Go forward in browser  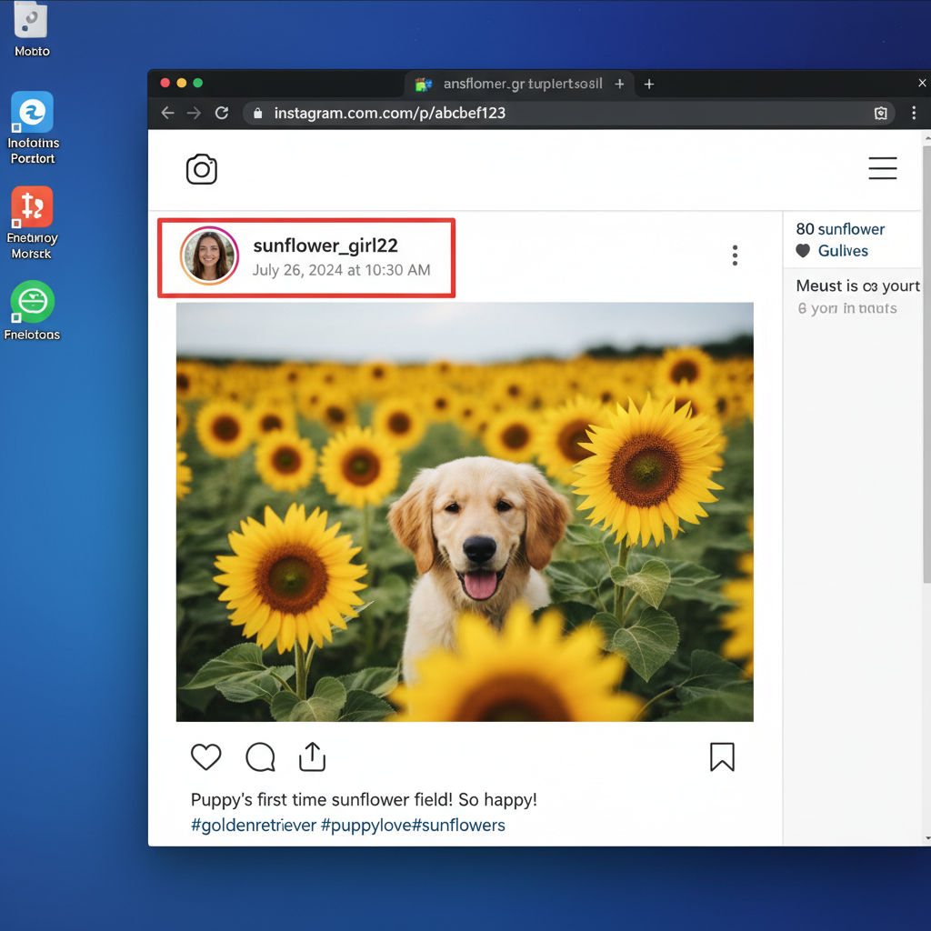tap(195, 113)
